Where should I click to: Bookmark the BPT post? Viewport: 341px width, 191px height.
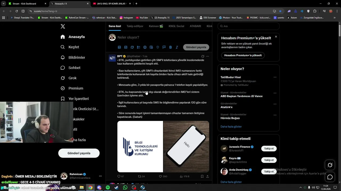202,176
